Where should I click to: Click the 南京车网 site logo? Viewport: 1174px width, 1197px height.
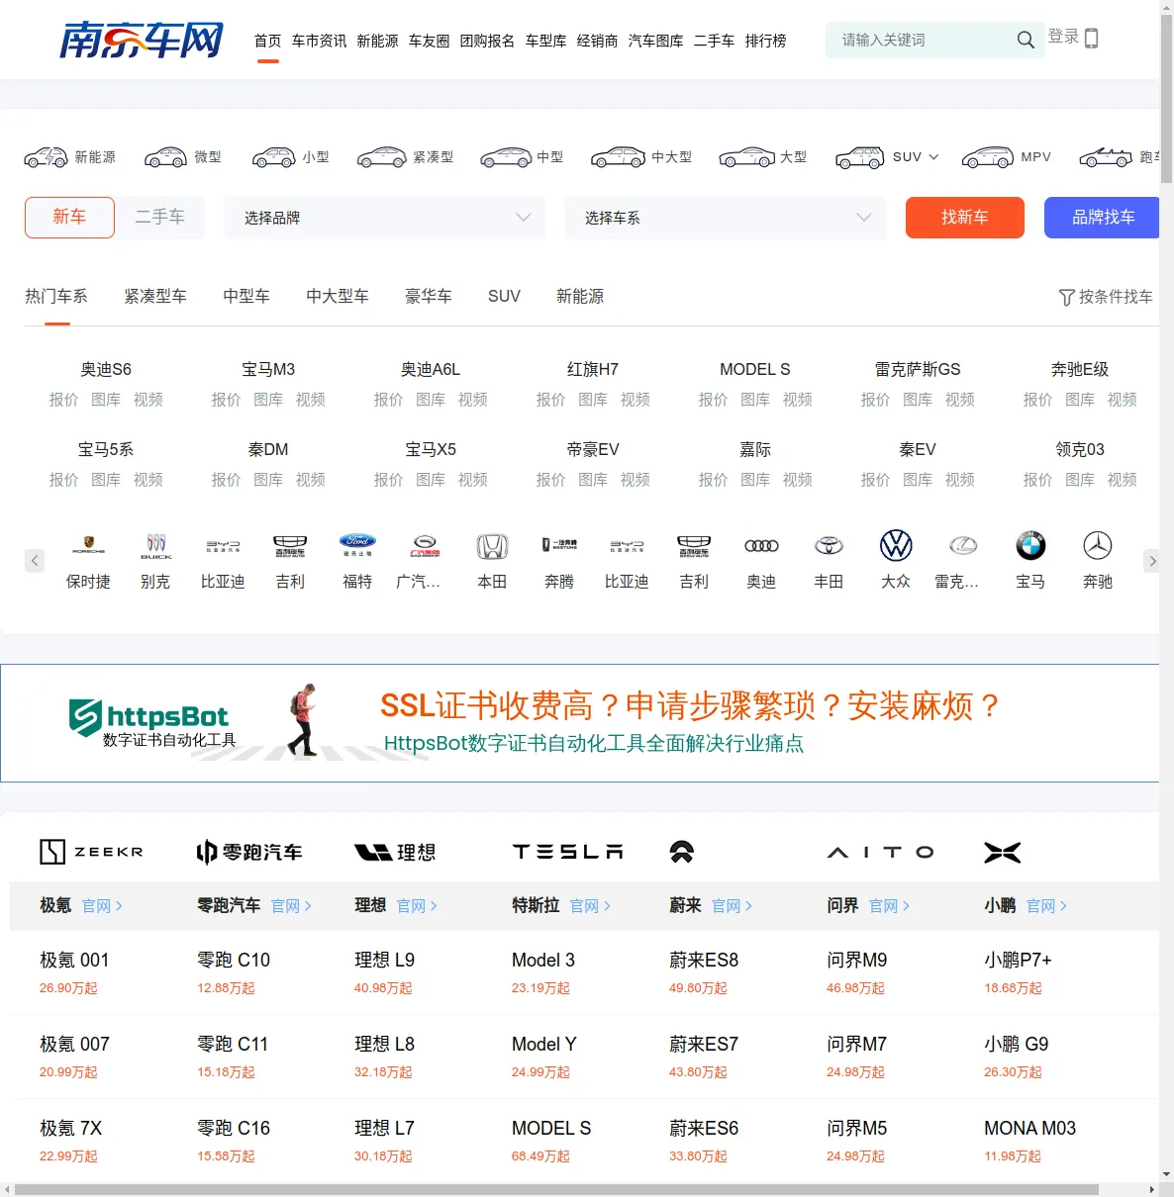pyautogui.click(x=142, y=41)
